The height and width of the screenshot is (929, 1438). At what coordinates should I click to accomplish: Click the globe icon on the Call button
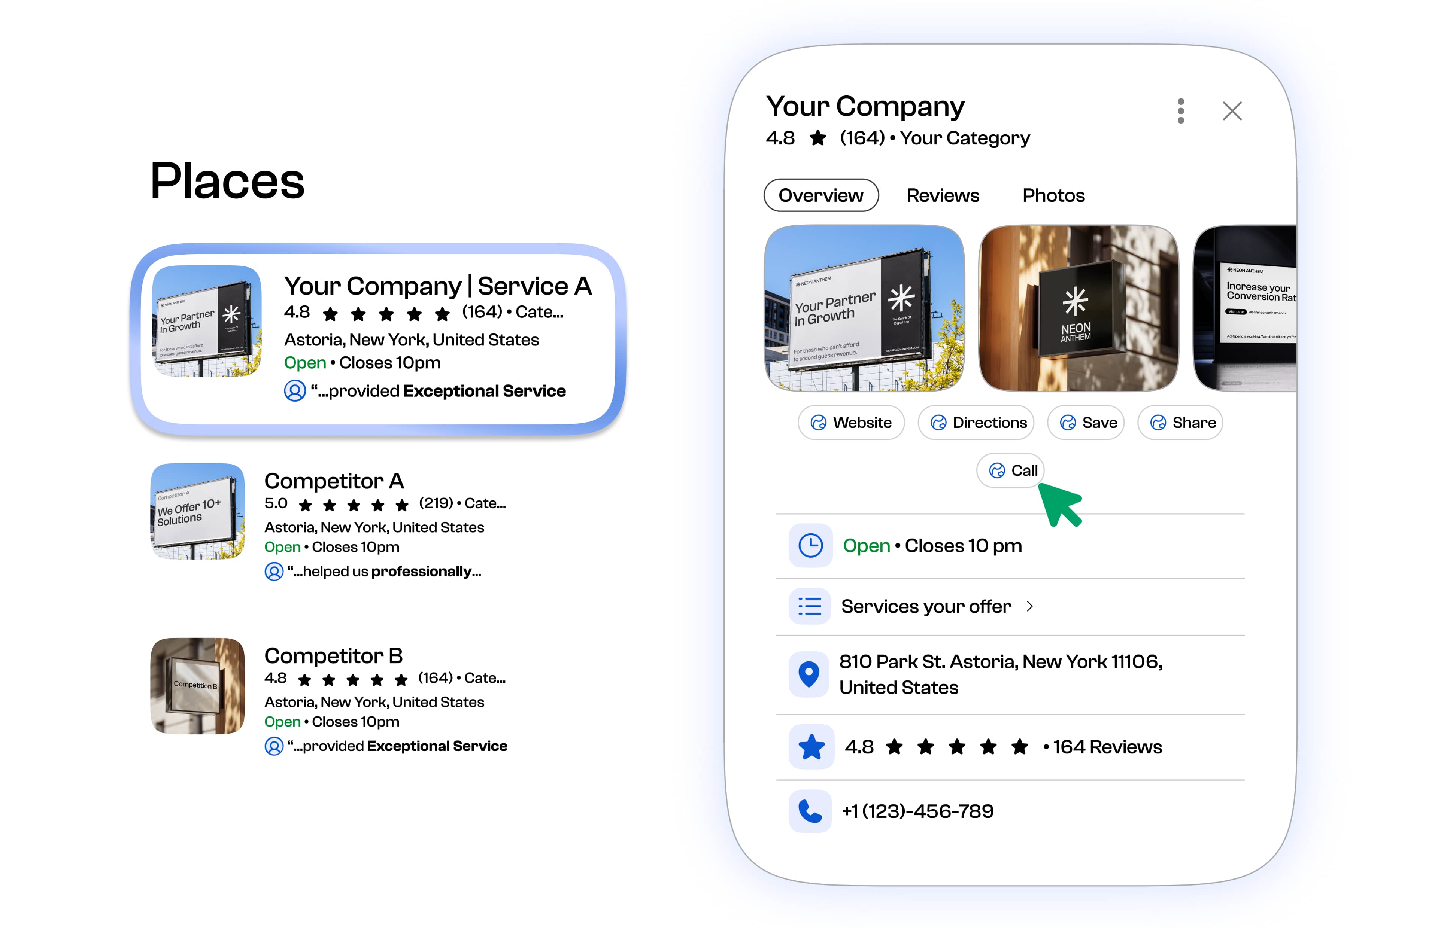point(997,470)
